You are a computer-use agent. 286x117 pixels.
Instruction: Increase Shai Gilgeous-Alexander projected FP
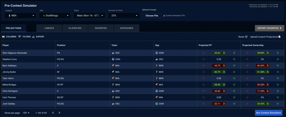234,53
